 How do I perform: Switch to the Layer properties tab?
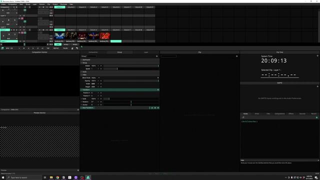pyautogui.click(x=146, y=52)
